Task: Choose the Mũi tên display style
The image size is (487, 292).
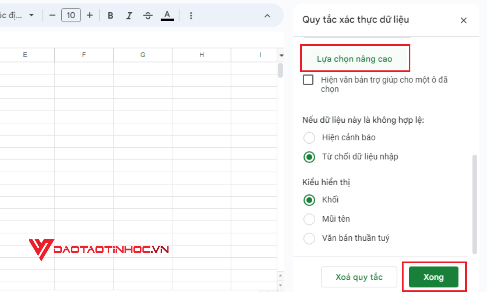Action: click(x=309, y=219)
